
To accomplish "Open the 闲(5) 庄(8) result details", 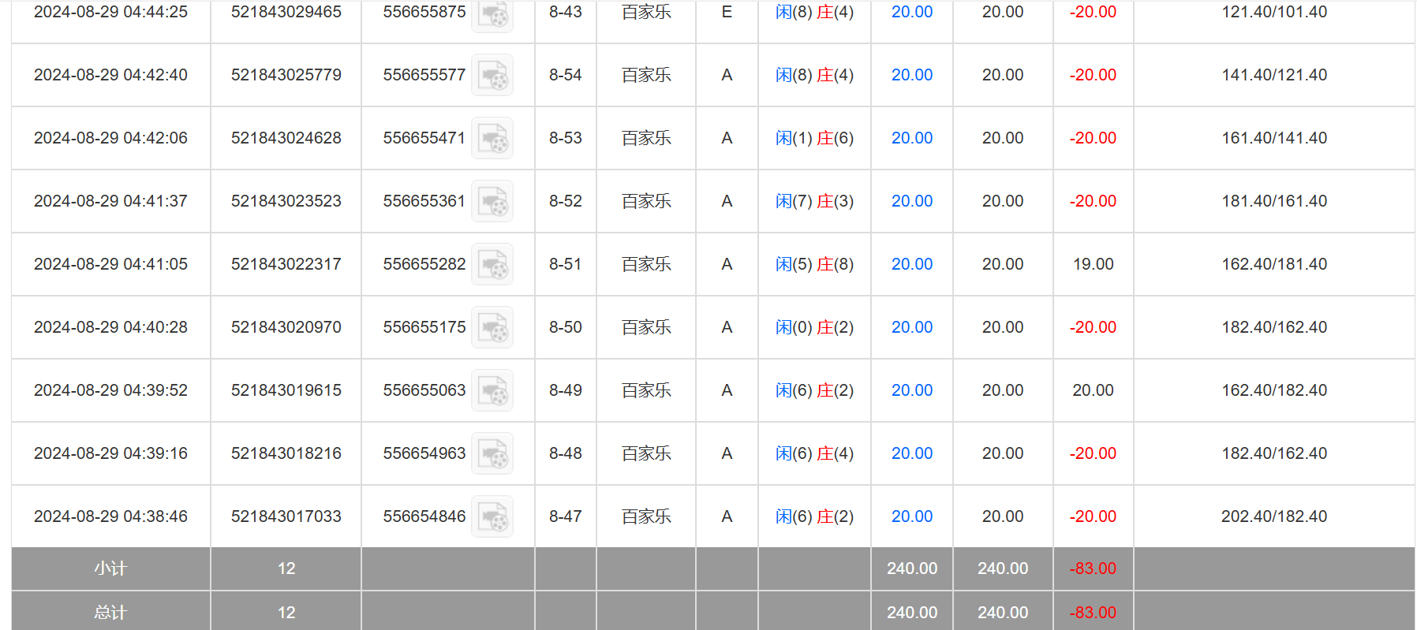I will [x=814, y=264].
